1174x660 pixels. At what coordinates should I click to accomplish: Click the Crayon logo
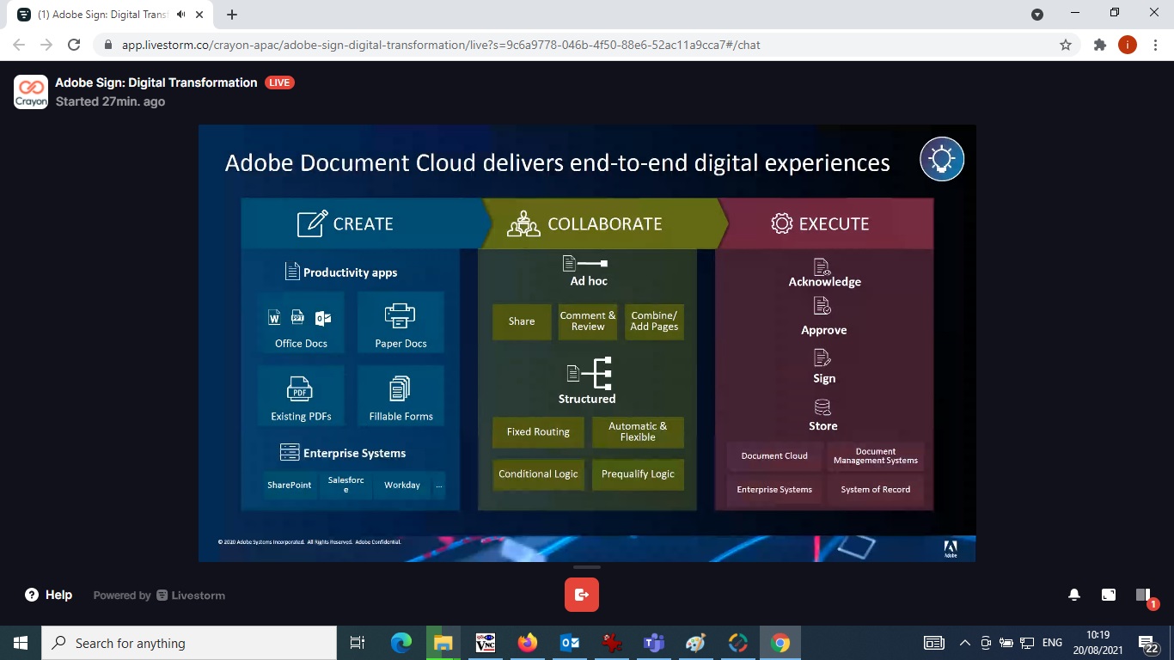tap(31, 92)
